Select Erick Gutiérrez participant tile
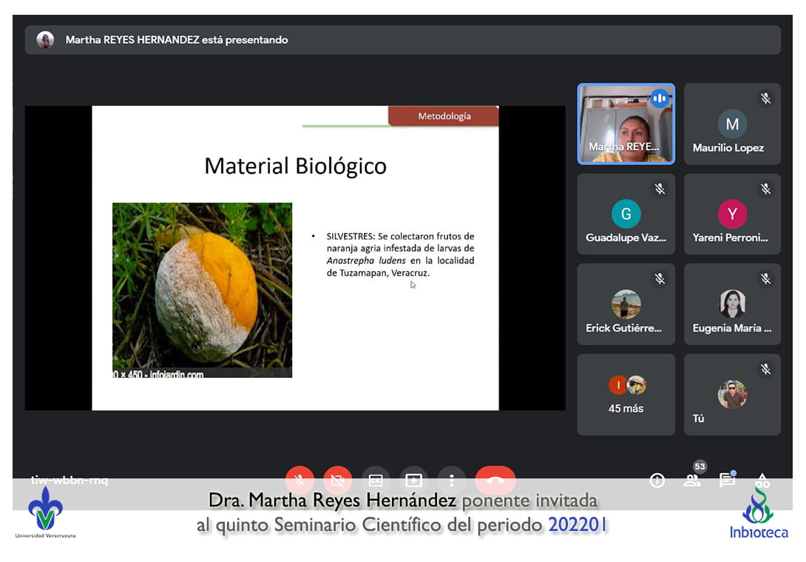The width and height of the screenshot is (806, 562). point(626,304)
